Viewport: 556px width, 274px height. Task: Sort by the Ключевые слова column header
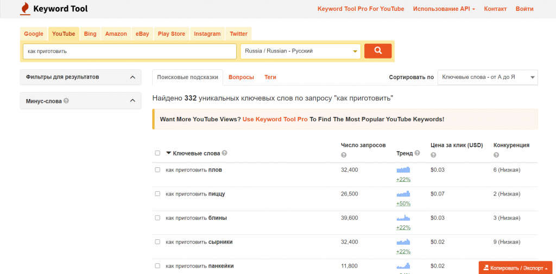click(x=197, y=153)
